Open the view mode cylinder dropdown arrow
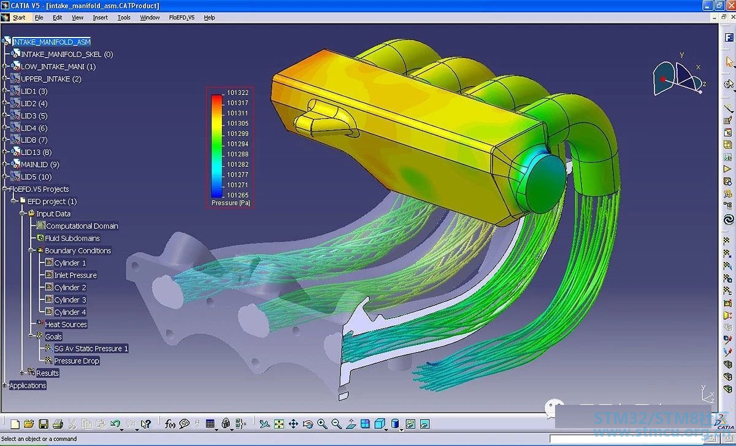736x446 pixels. tap(401, 429)
